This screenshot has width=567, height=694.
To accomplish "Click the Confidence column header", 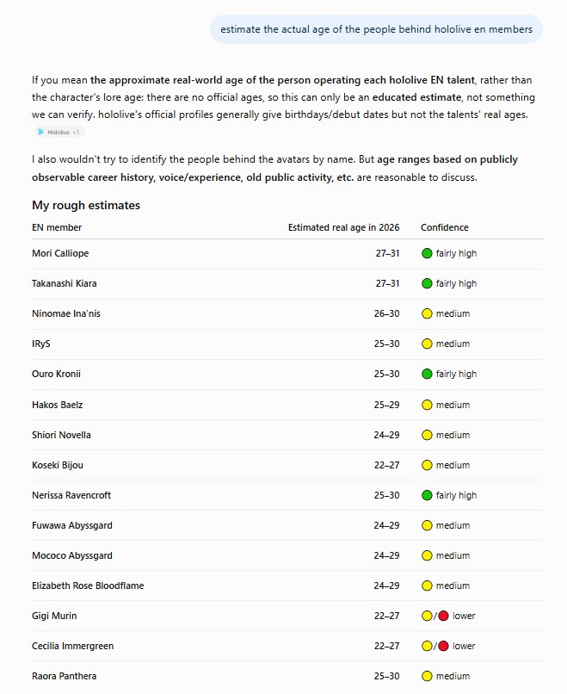I will coord(445,227).
